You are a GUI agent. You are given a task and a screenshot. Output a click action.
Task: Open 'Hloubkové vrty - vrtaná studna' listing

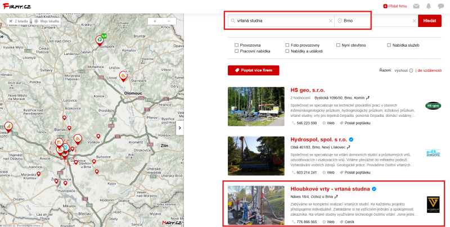click(x=330, y=189)
